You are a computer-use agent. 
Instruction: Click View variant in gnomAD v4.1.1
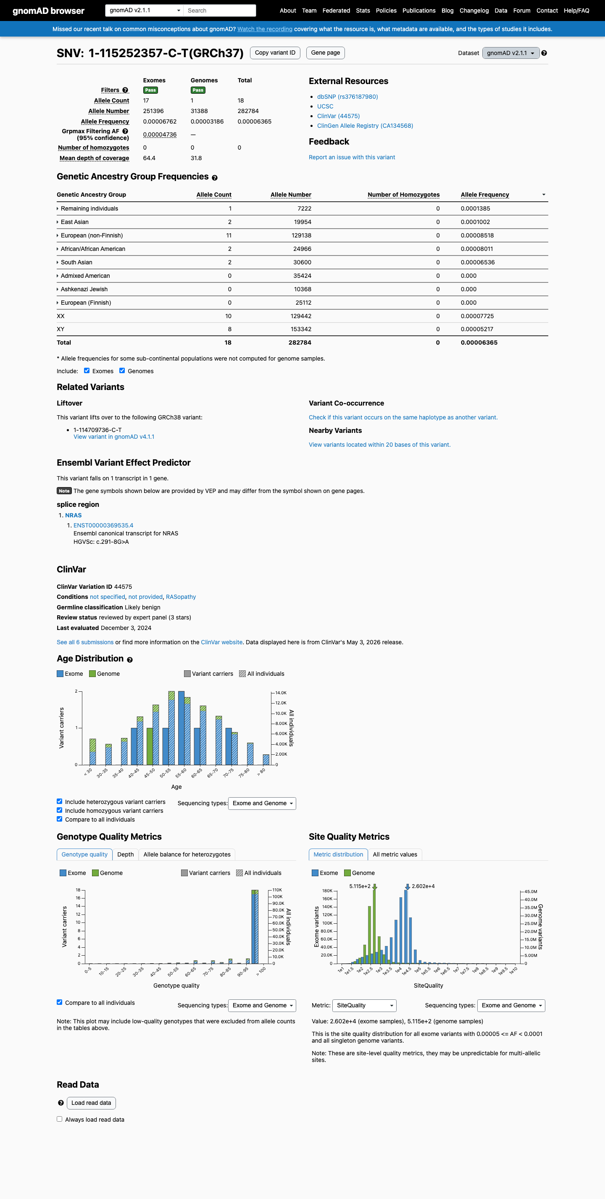(114, 437)
